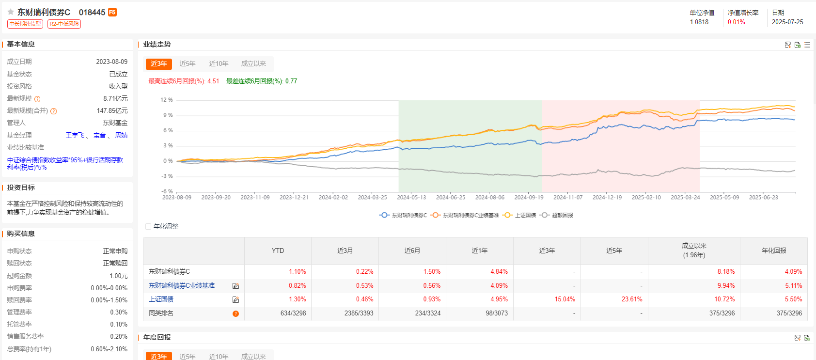Click the 近6月 column header
Viewport: 816px width, 360px height.
412,250
